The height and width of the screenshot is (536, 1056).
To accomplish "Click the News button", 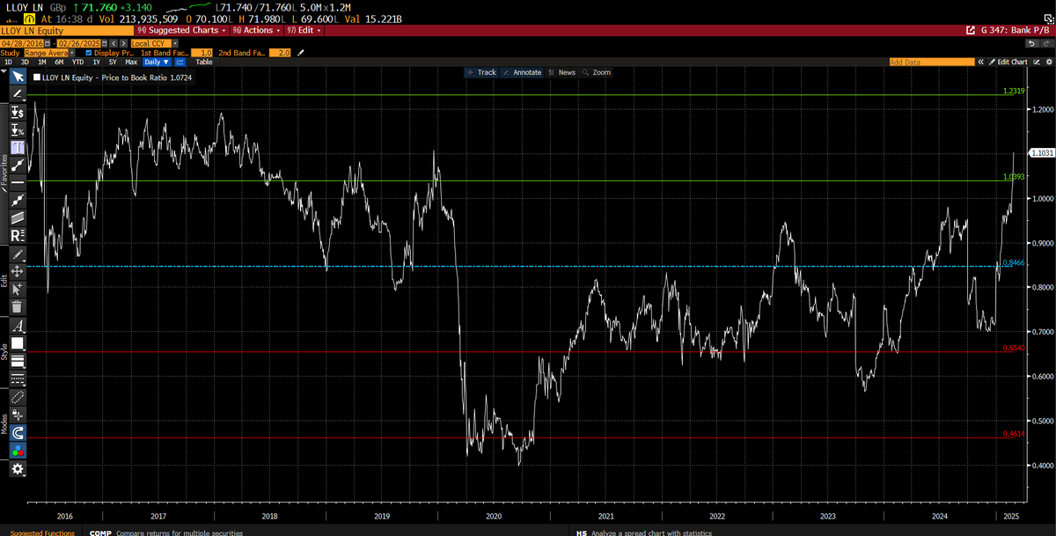I will tap(561, 72).
